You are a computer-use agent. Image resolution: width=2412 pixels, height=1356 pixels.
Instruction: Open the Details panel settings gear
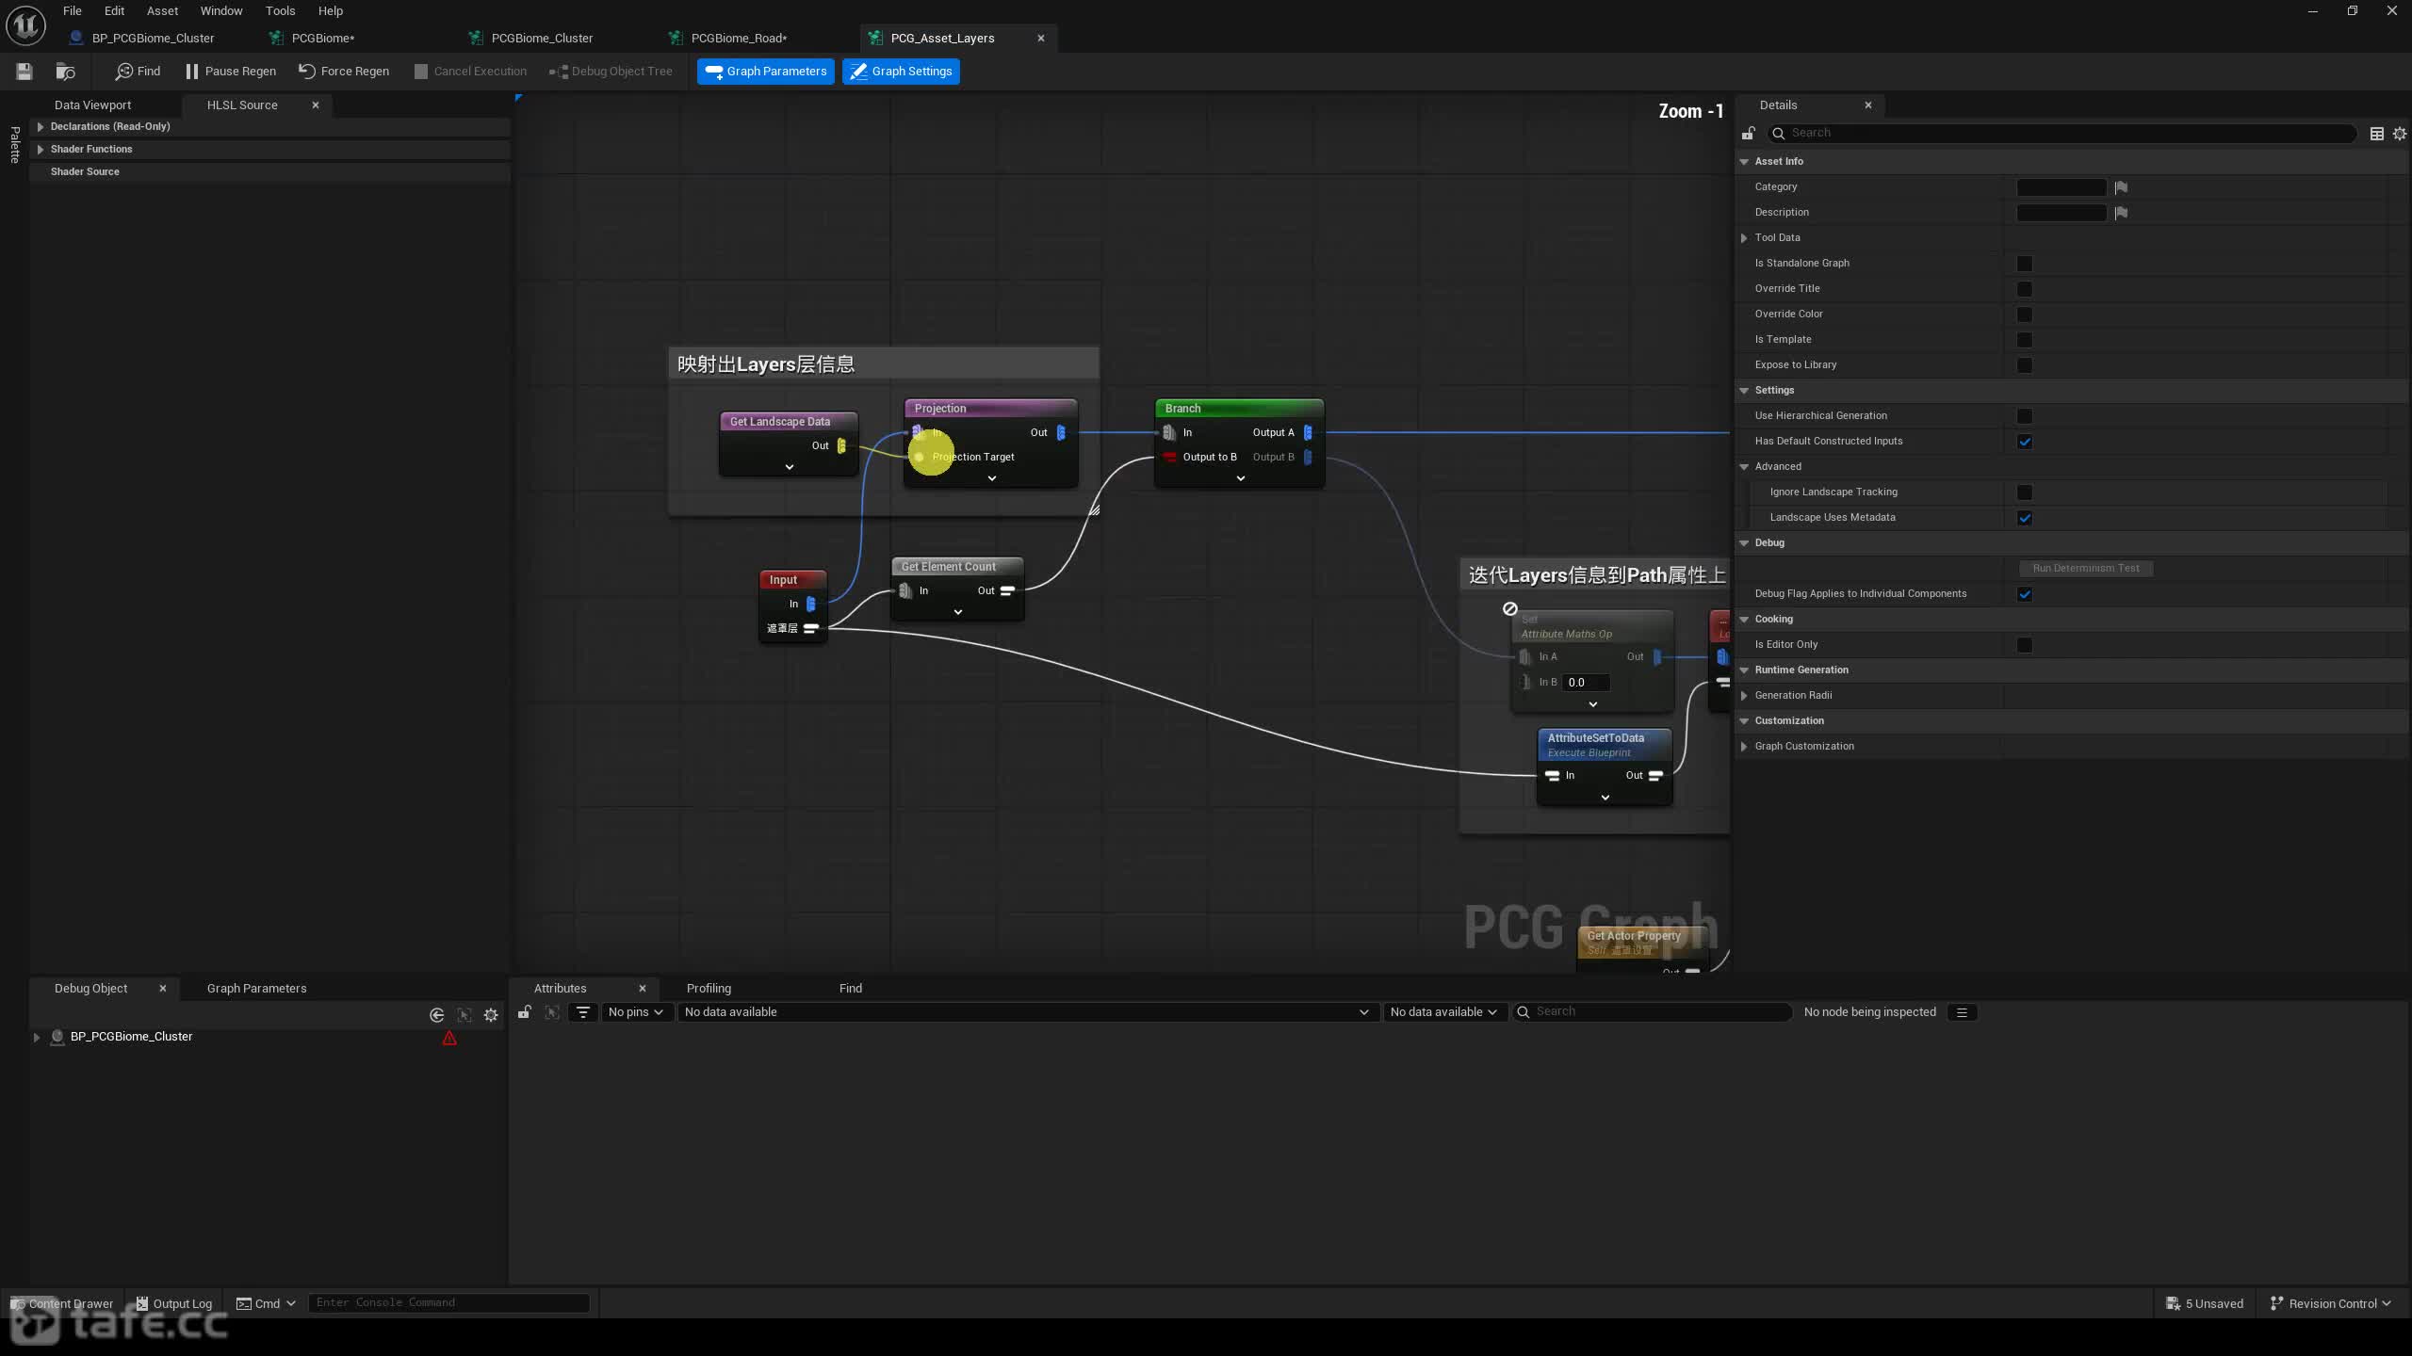[2399, 134]
